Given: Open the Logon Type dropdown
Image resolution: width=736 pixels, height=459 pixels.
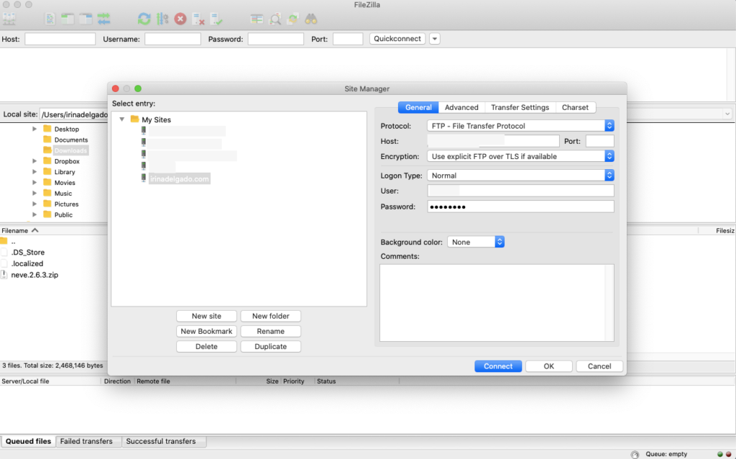Looking at the screenshot, I should click(x=520, y=176).
